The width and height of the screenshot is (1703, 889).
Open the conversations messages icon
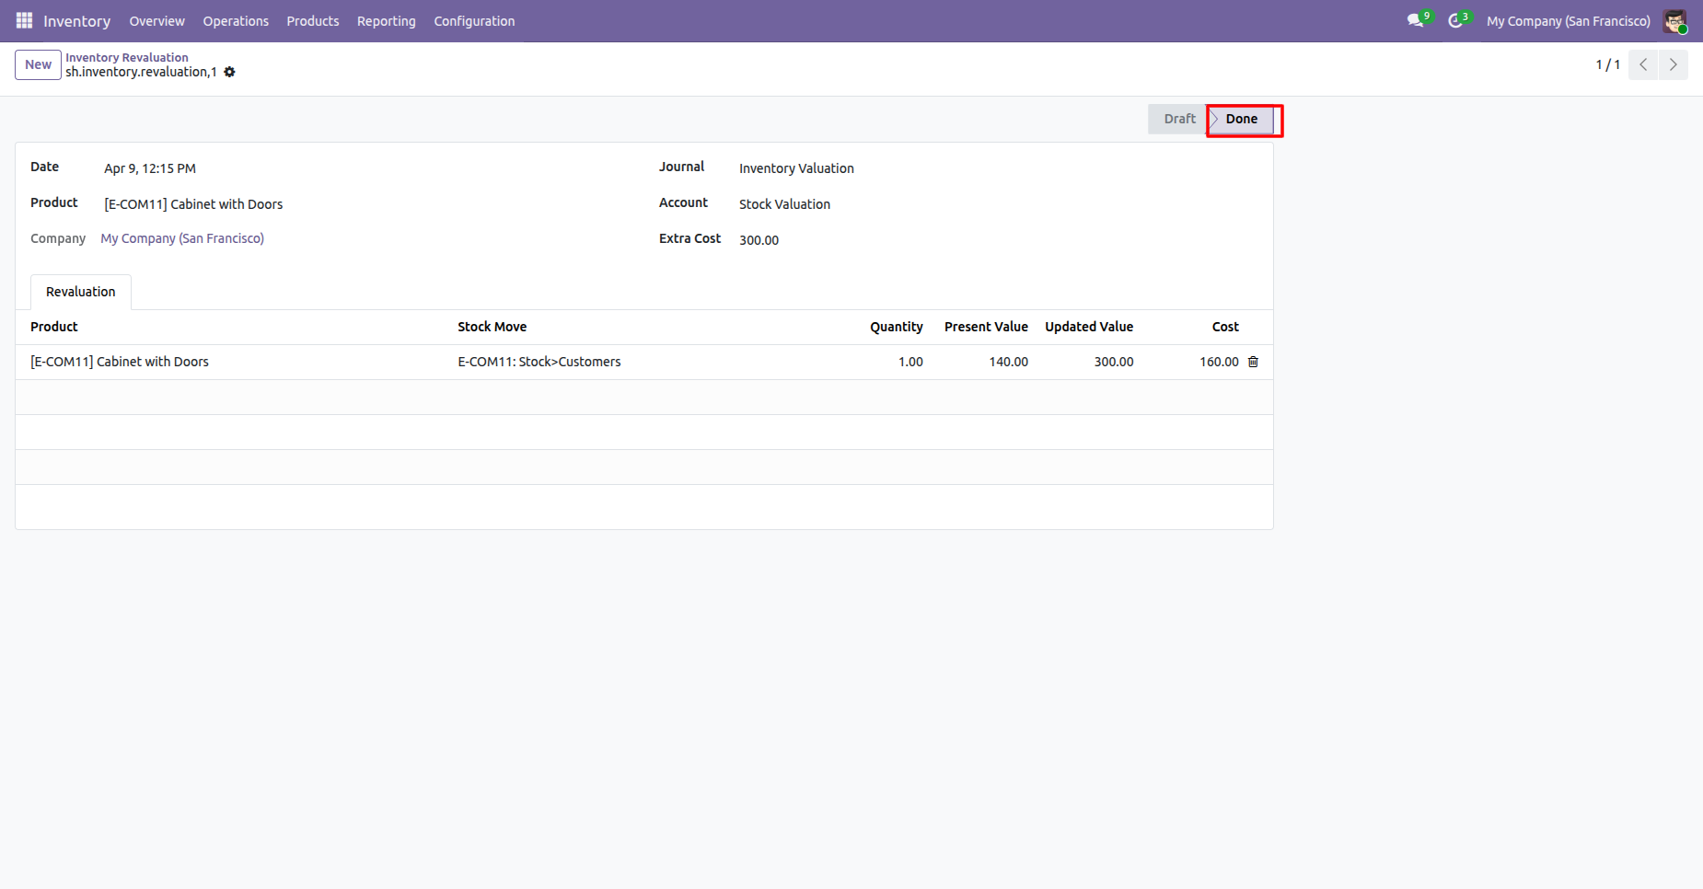[x=1415, y=20]
